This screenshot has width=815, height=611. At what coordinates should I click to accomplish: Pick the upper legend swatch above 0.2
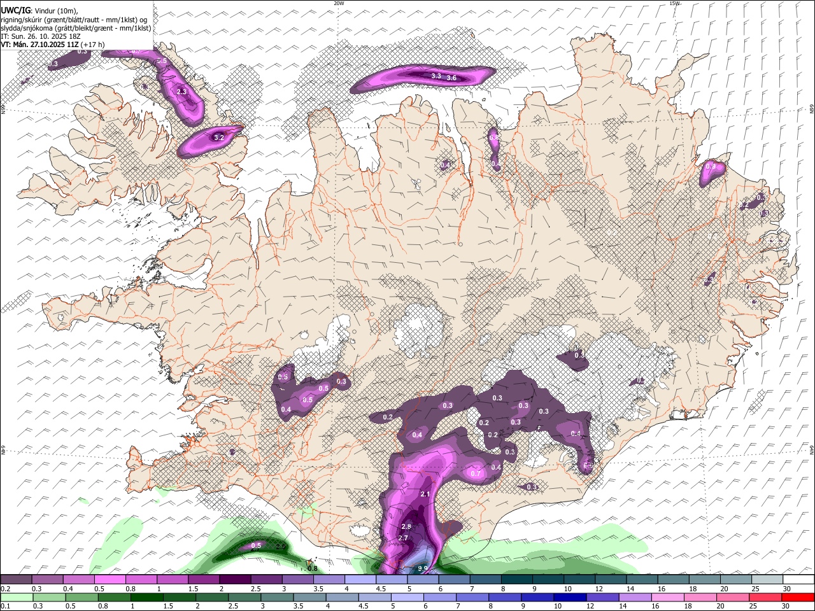point(16,580)
